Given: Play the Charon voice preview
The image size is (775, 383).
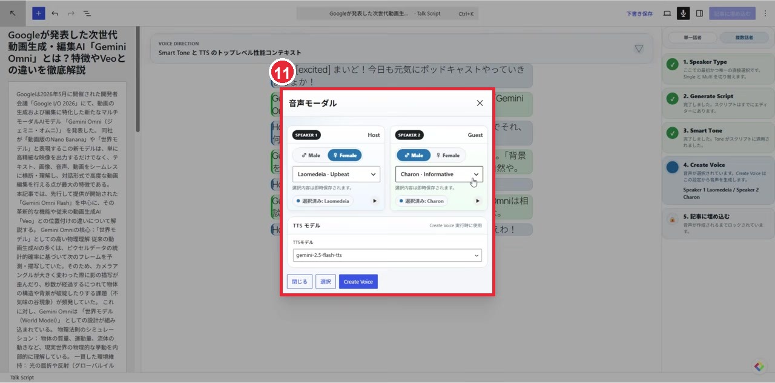Looking at the screenshot, I should tap(477, 201).
